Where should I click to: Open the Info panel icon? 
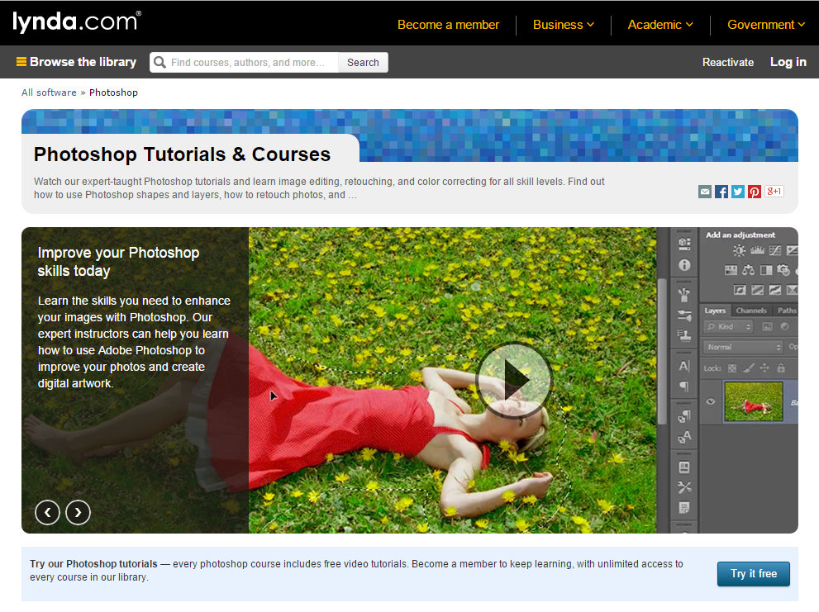click(x=684, y=265)
